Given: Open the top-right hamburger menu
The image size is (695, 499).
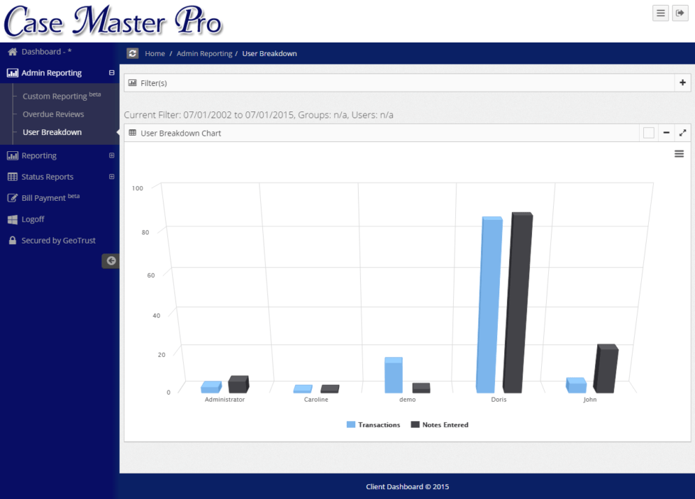Looking at the screenshot, I should [660, 13].
